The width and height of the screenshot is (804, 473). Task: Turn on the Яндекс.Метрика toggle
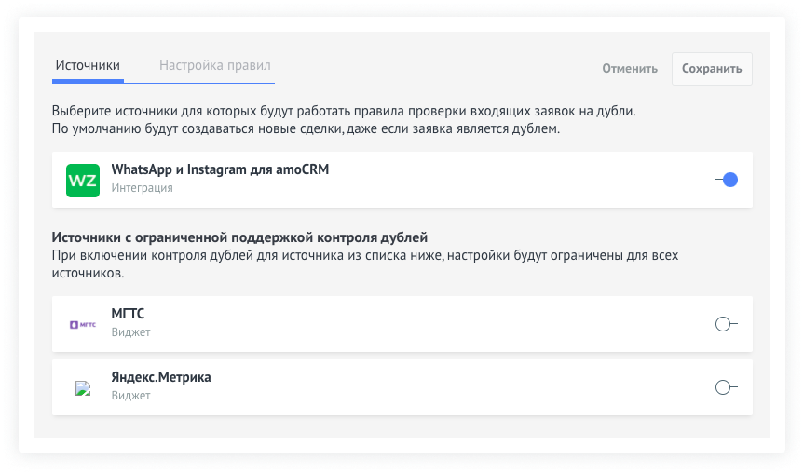726,387
